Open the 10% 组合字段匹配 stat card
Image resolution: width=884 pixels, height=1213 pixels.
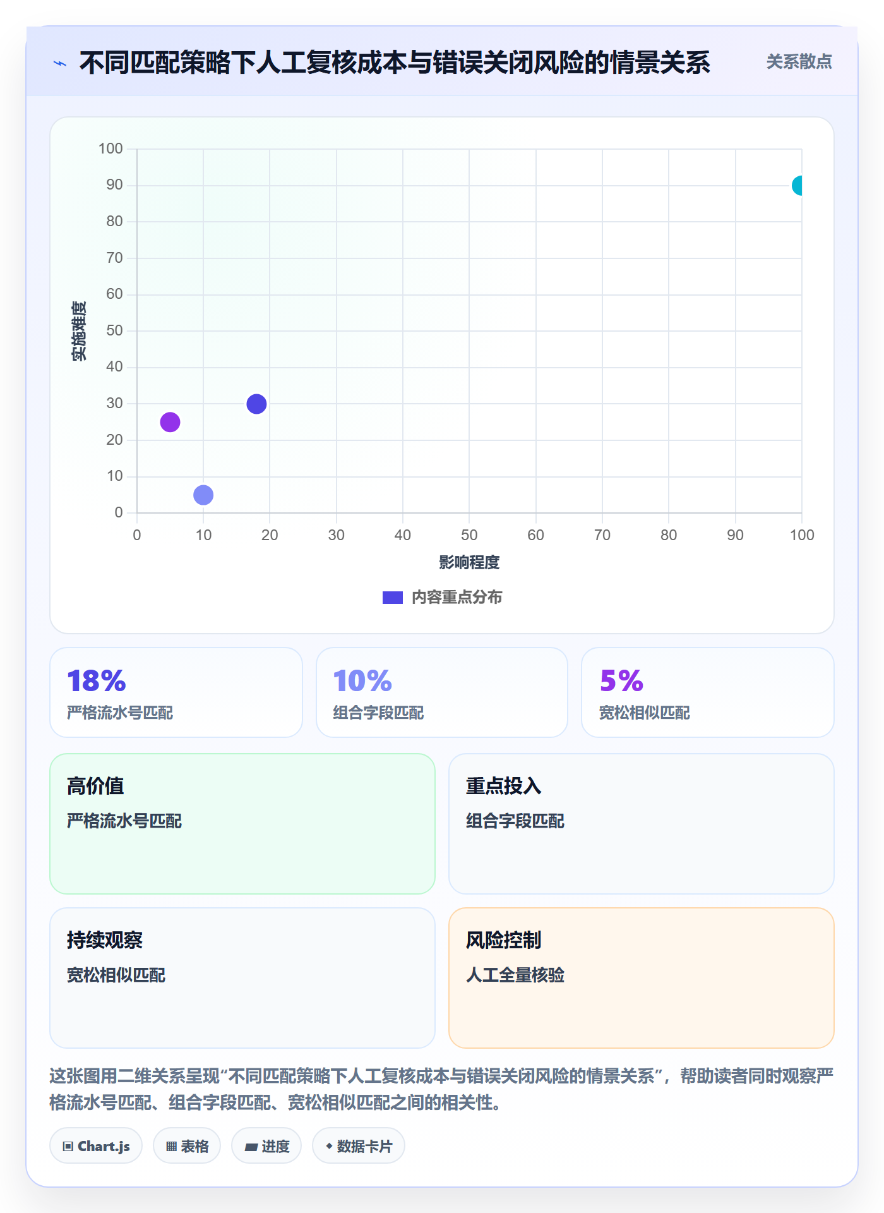click(442, 692)
